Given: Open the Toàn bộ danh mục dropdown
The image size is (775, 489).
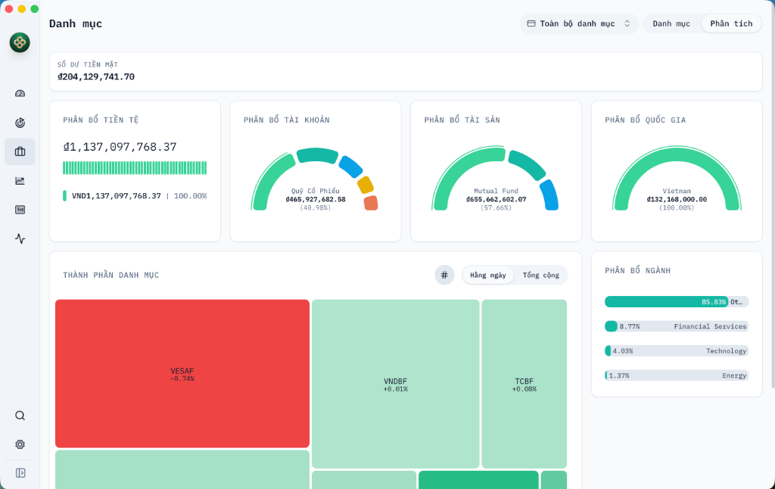Looking at the screenshot, I should coord(579,23).
